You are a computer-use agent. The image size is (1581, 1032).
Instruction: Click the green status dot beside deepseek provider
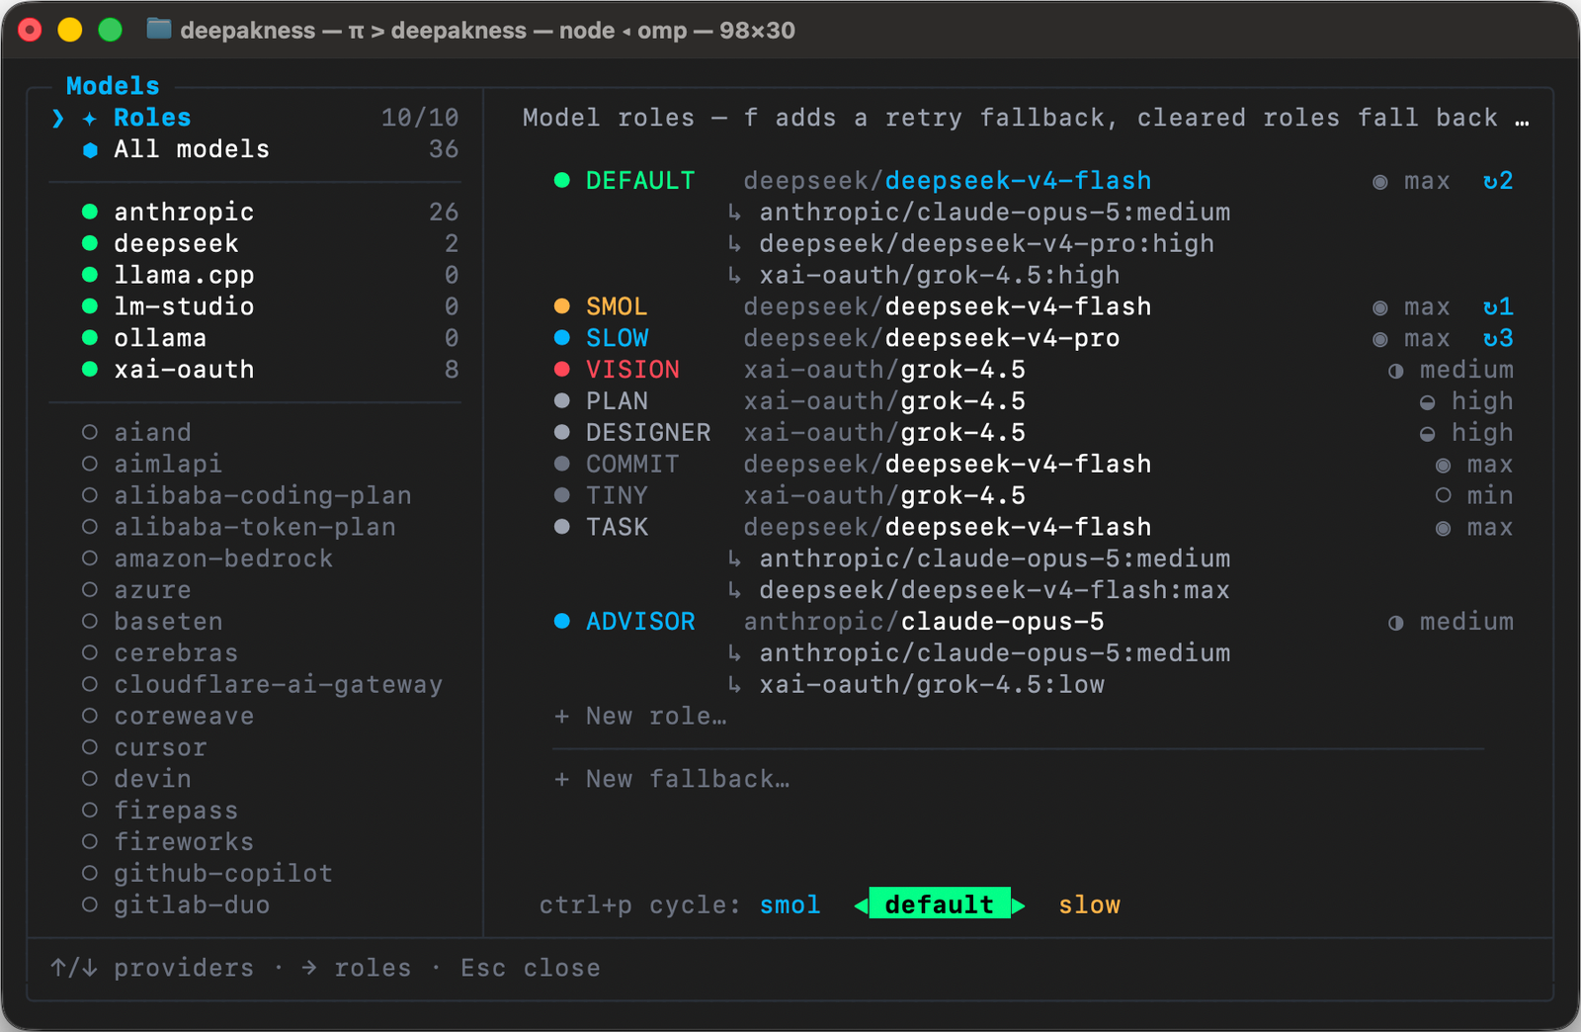(x=90, y=243)
